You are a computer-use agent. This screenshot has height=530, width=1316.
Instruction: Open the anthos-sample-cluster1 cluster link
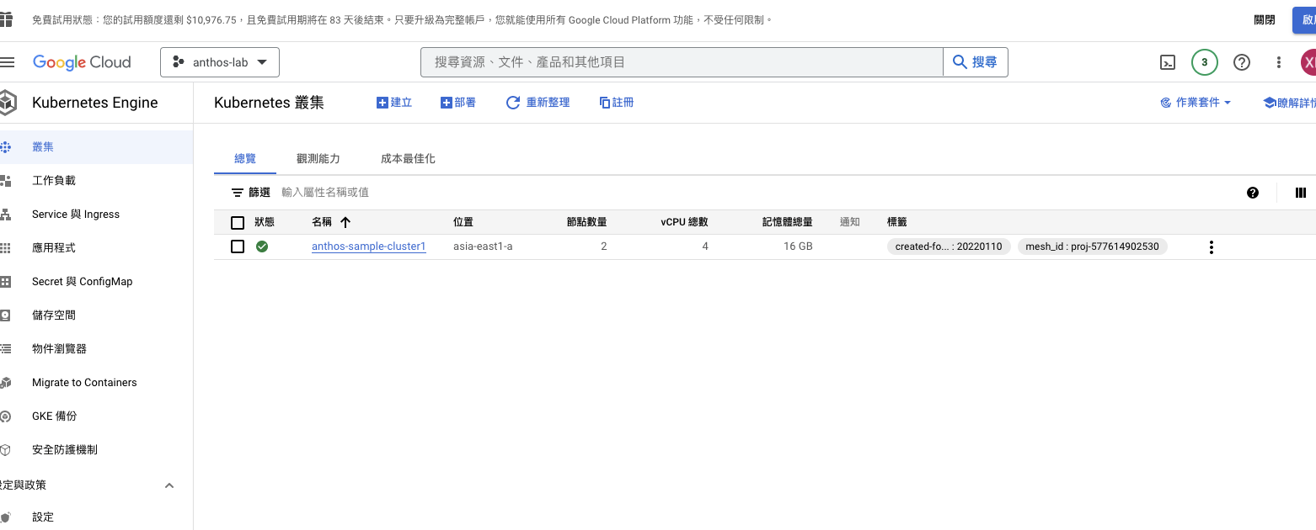click(369, 246)
